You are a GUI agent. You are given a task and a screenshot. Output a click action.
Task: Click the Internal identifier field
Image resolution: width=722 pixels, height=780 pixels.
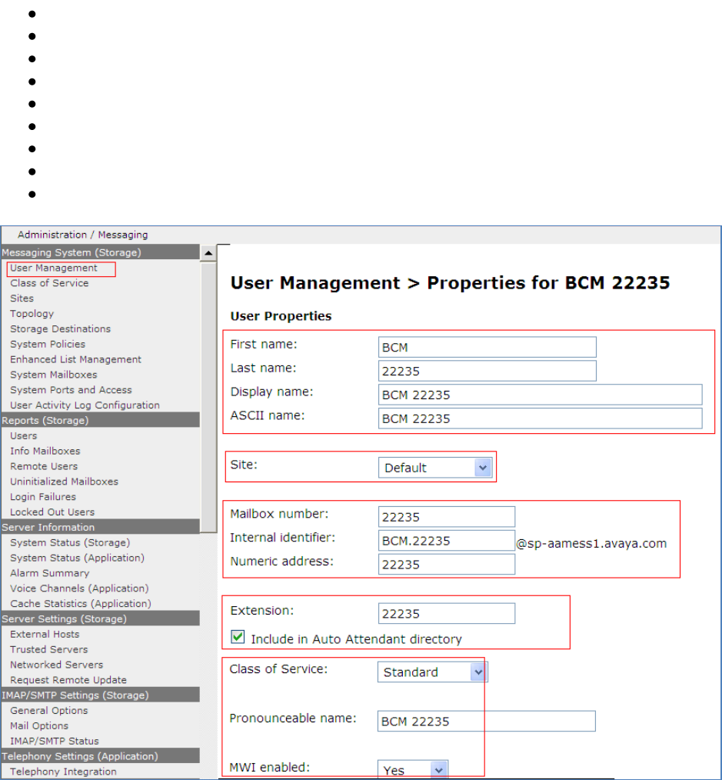click(x=447, y=541)
